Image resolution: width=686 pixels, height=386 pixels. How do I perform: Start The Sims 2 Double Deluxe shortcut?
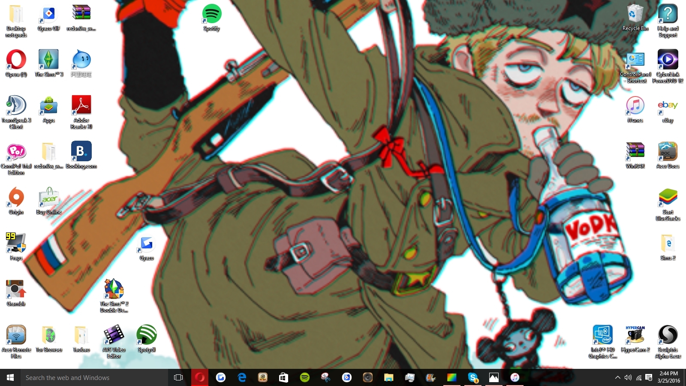[114, 296]
